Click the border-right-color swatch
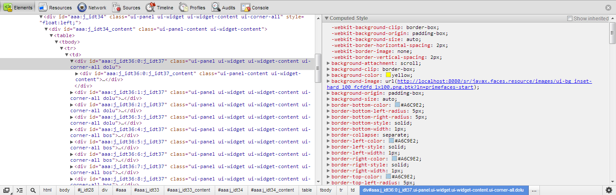 394,159
